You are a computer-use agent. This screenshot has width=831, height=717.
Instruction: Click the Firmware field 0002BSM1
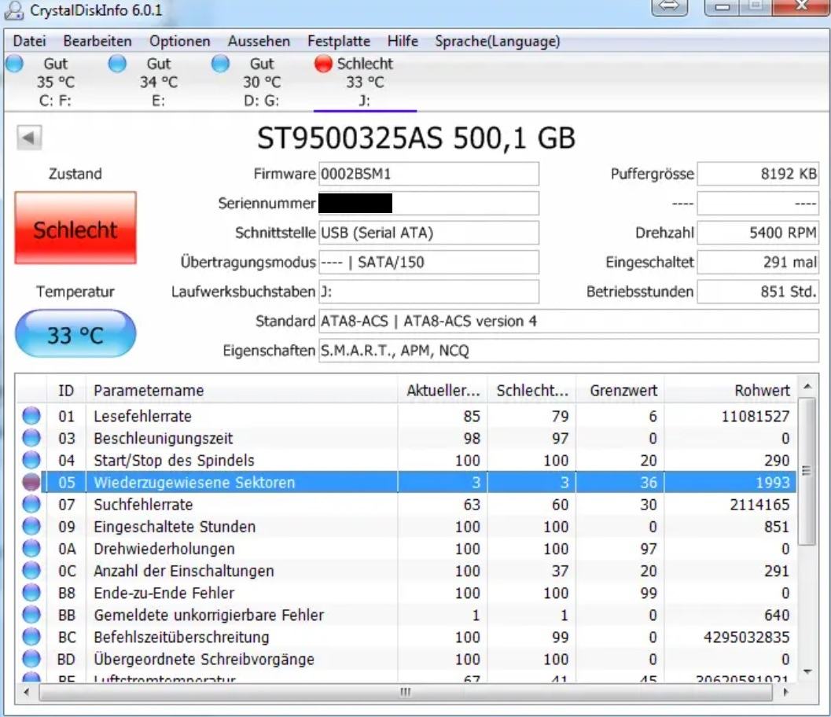pos(428,174)
